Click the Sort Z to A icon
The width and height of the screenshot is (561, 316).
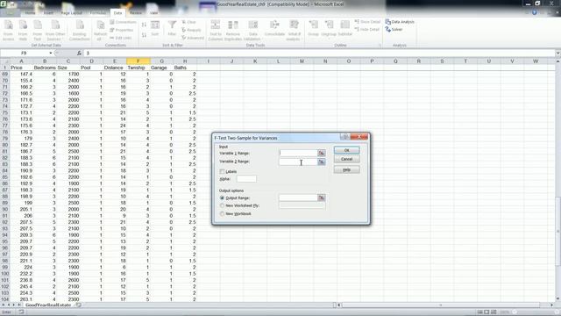(144, 35)
